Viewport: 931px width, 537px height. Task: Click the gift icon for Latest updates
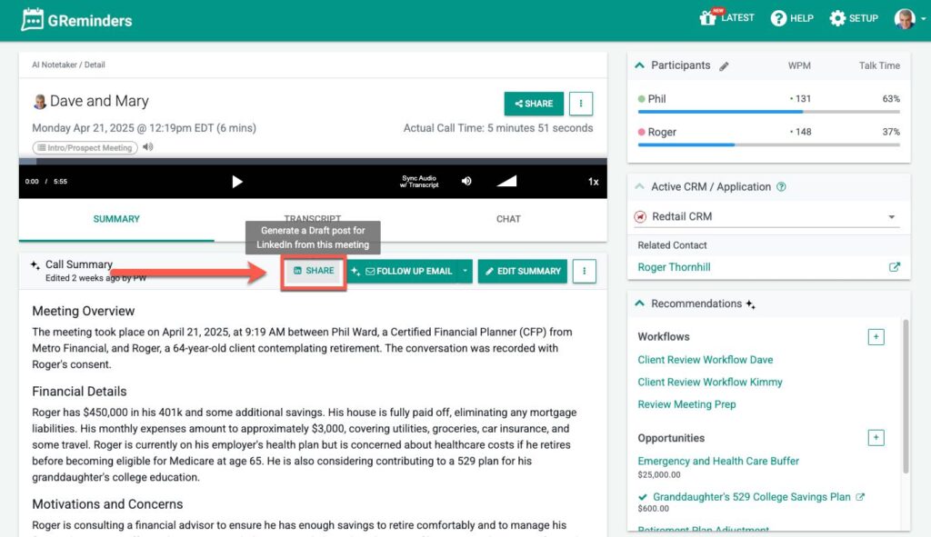708,18
